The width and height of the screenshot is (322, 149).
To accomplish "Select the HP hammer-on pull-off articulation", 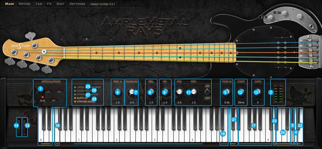I will point(54,99).
